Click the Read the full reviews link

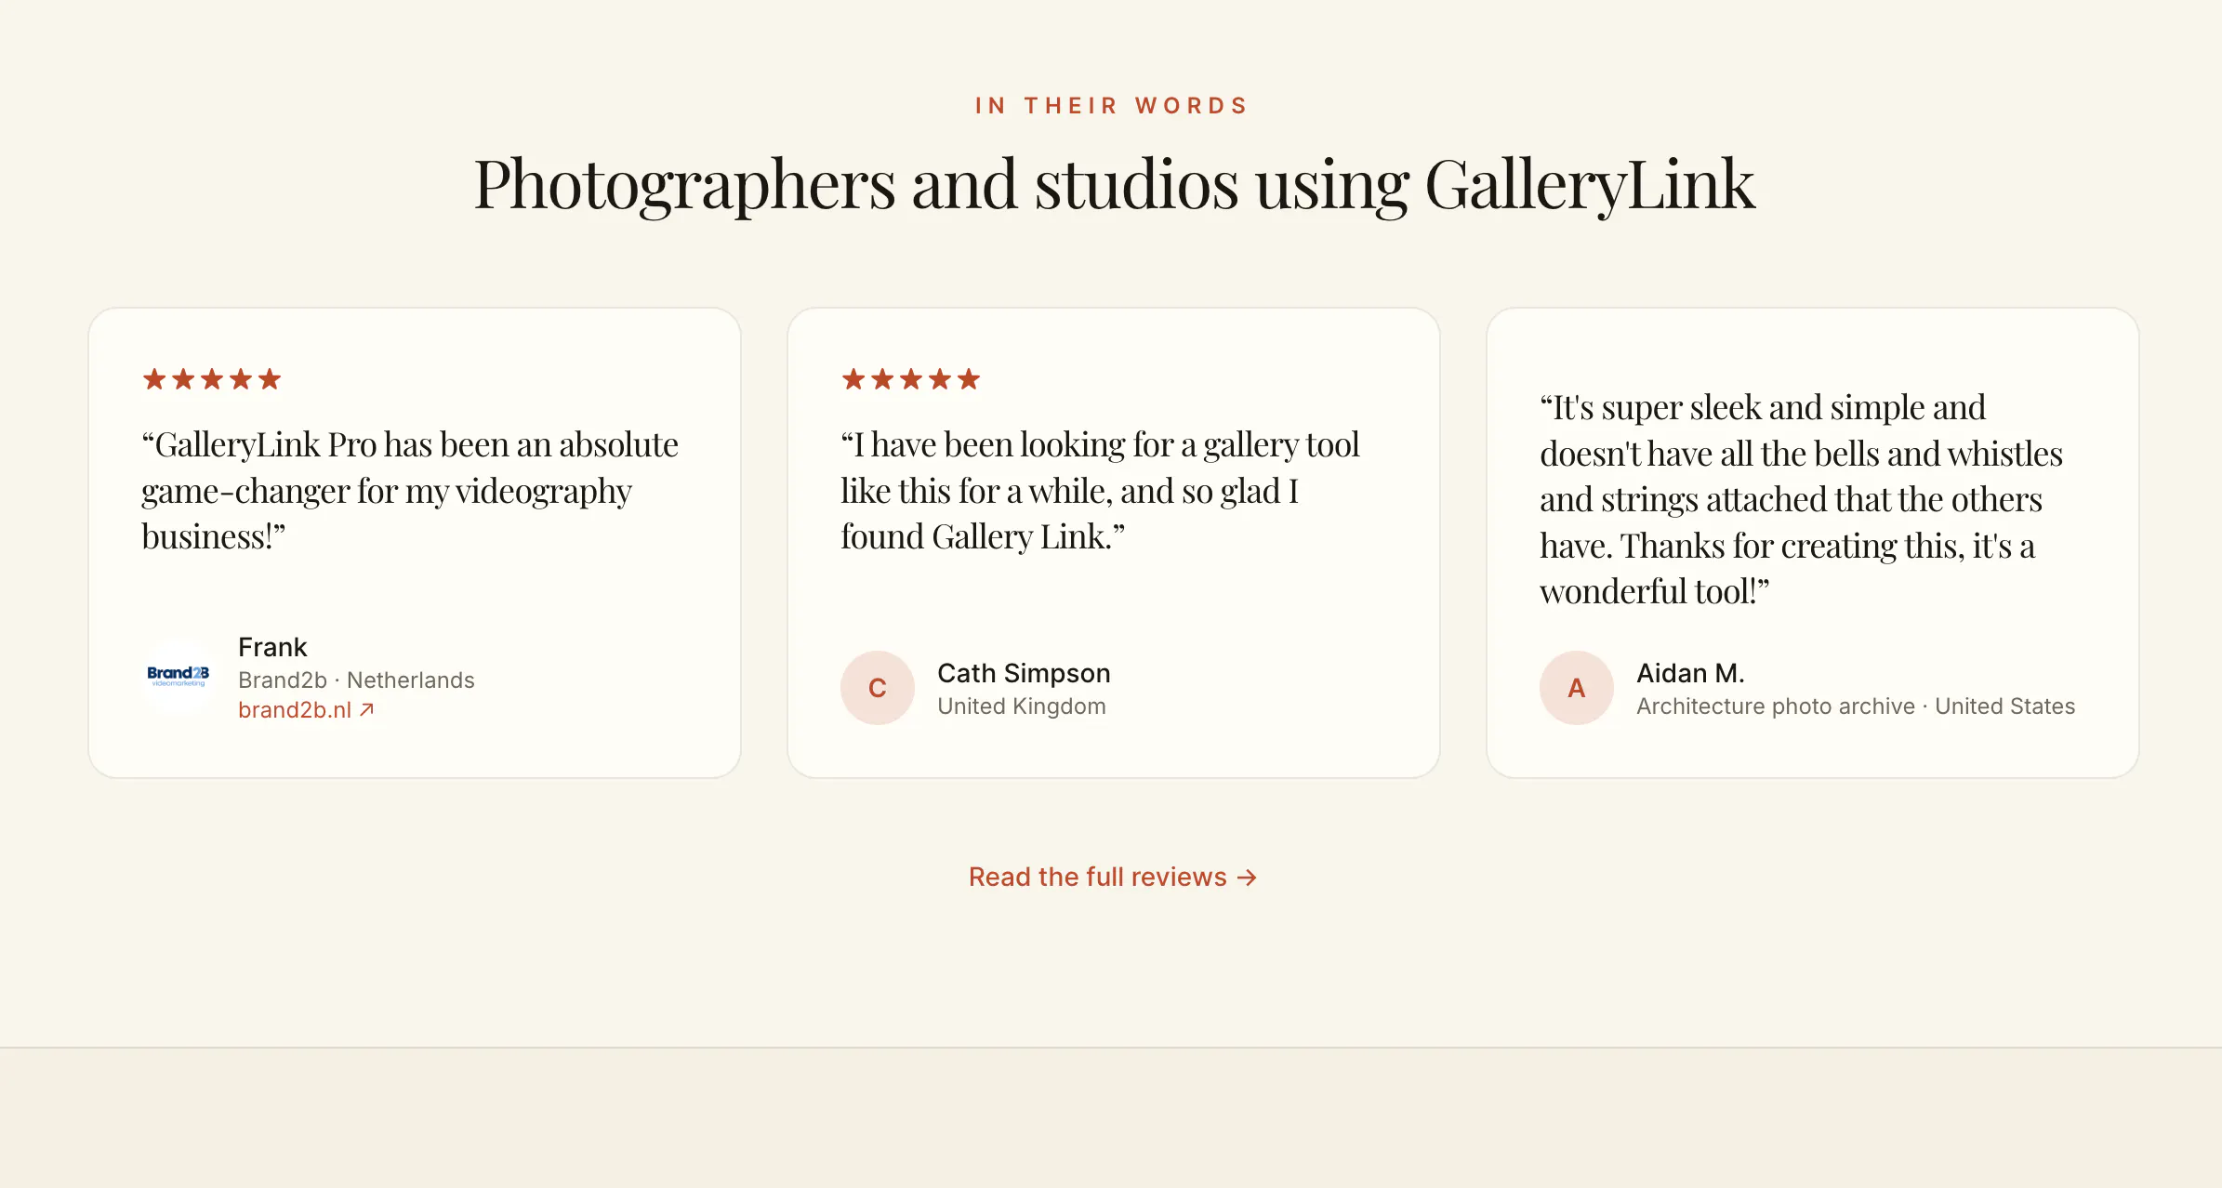1112,877
